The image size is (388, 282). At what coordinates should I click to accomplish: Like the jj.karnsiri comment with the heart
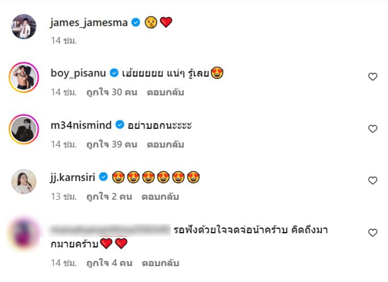tap(372, 181)
